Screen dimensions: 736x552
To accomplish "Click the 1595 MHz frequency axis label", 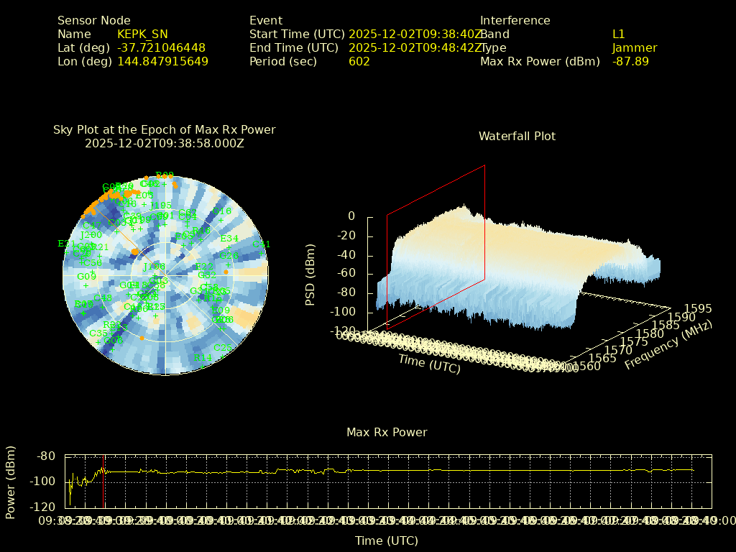I will click(698, 309).
